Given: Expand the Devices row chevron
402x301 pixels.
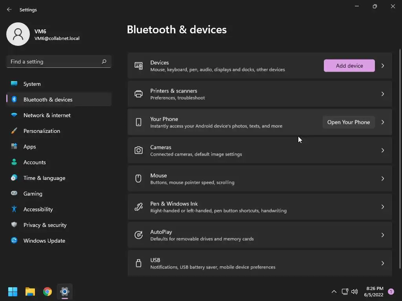Looking at the screenshot, I should [x=383, y=66].
